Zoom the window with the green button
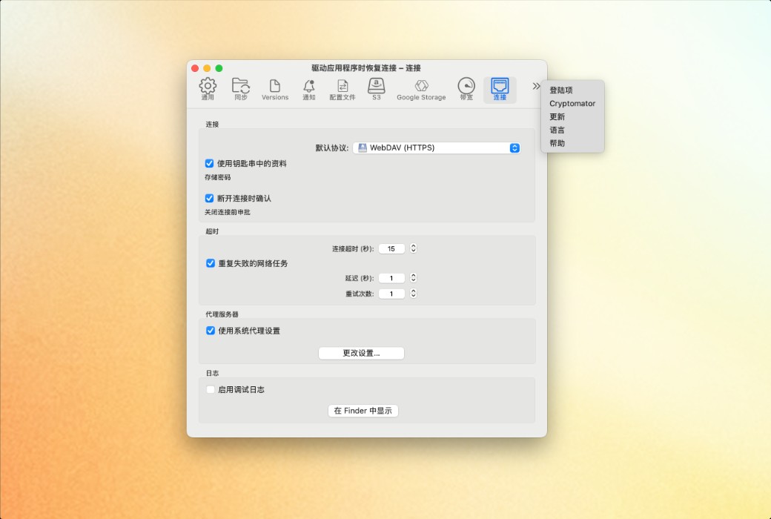Screen dimensions: 771x519 tap(219, 68)
